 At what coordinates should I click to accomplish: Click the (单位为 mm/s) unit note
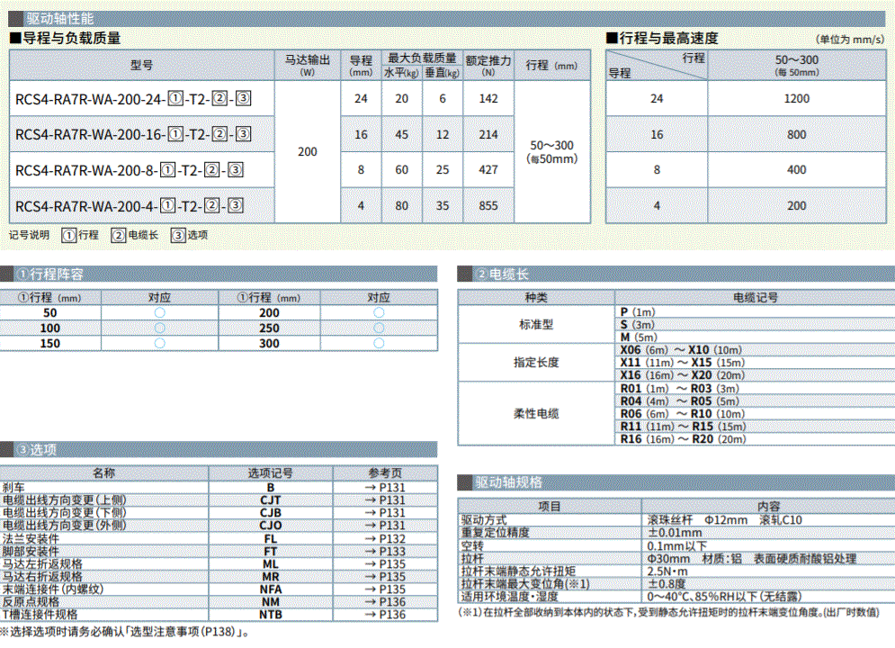[849, 40]
